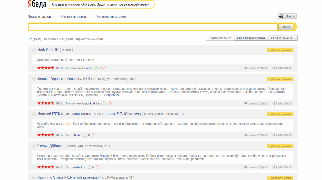Screen dimensions: 322x180
Task: Click thumbs down on Mark Formelle review
Action: pos(103,68)
